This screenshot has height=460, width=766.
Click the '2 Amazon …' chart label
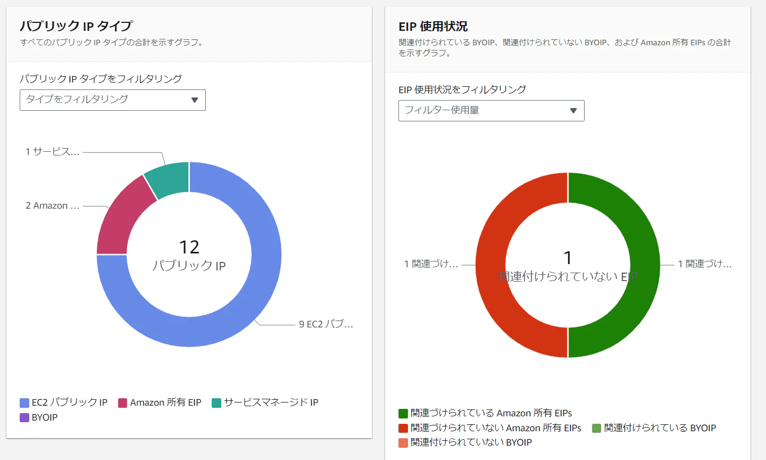click(53, 206)
